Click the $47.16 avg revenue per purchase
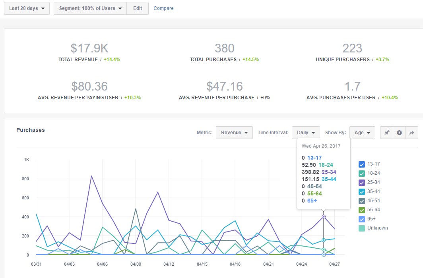Viewport: 423px width, 278px height. (x=225, y=87)
